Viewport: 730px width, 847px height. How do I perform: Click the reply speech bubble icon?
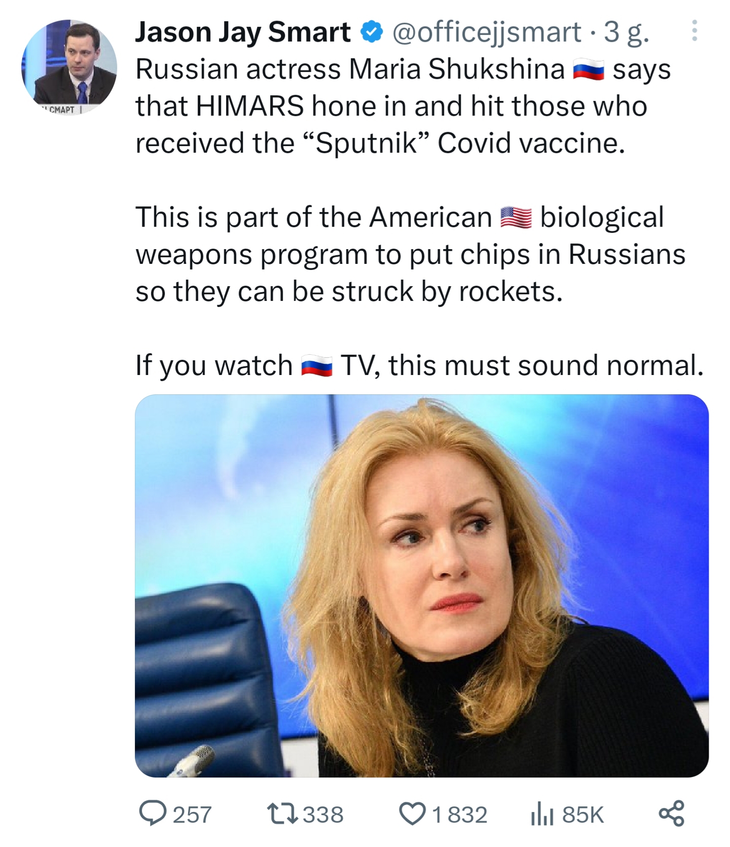tap(153, 814)
